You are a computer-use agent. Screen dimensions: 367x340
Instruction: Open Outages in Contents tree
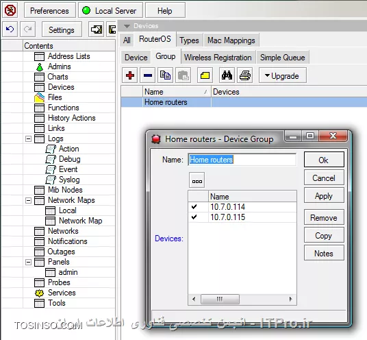tap(62, 252)
